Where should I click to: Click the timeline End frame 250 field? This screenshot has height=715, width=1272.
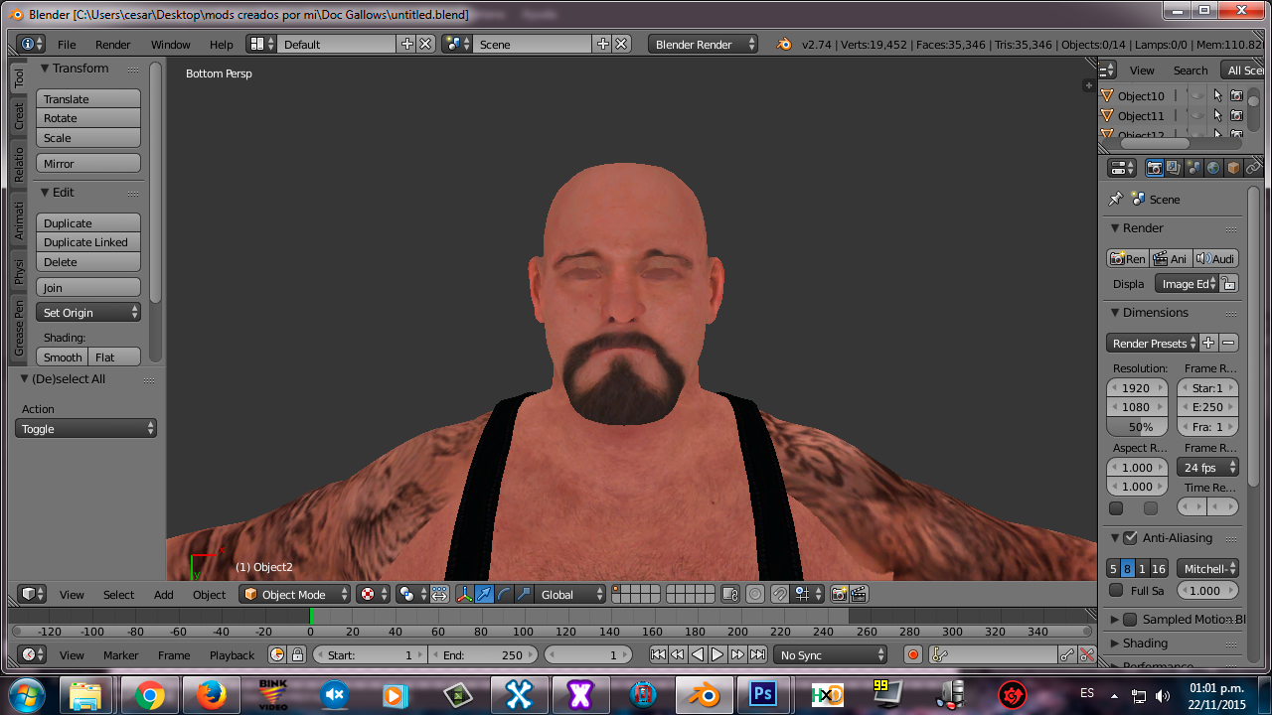click(x=482, y=654)
